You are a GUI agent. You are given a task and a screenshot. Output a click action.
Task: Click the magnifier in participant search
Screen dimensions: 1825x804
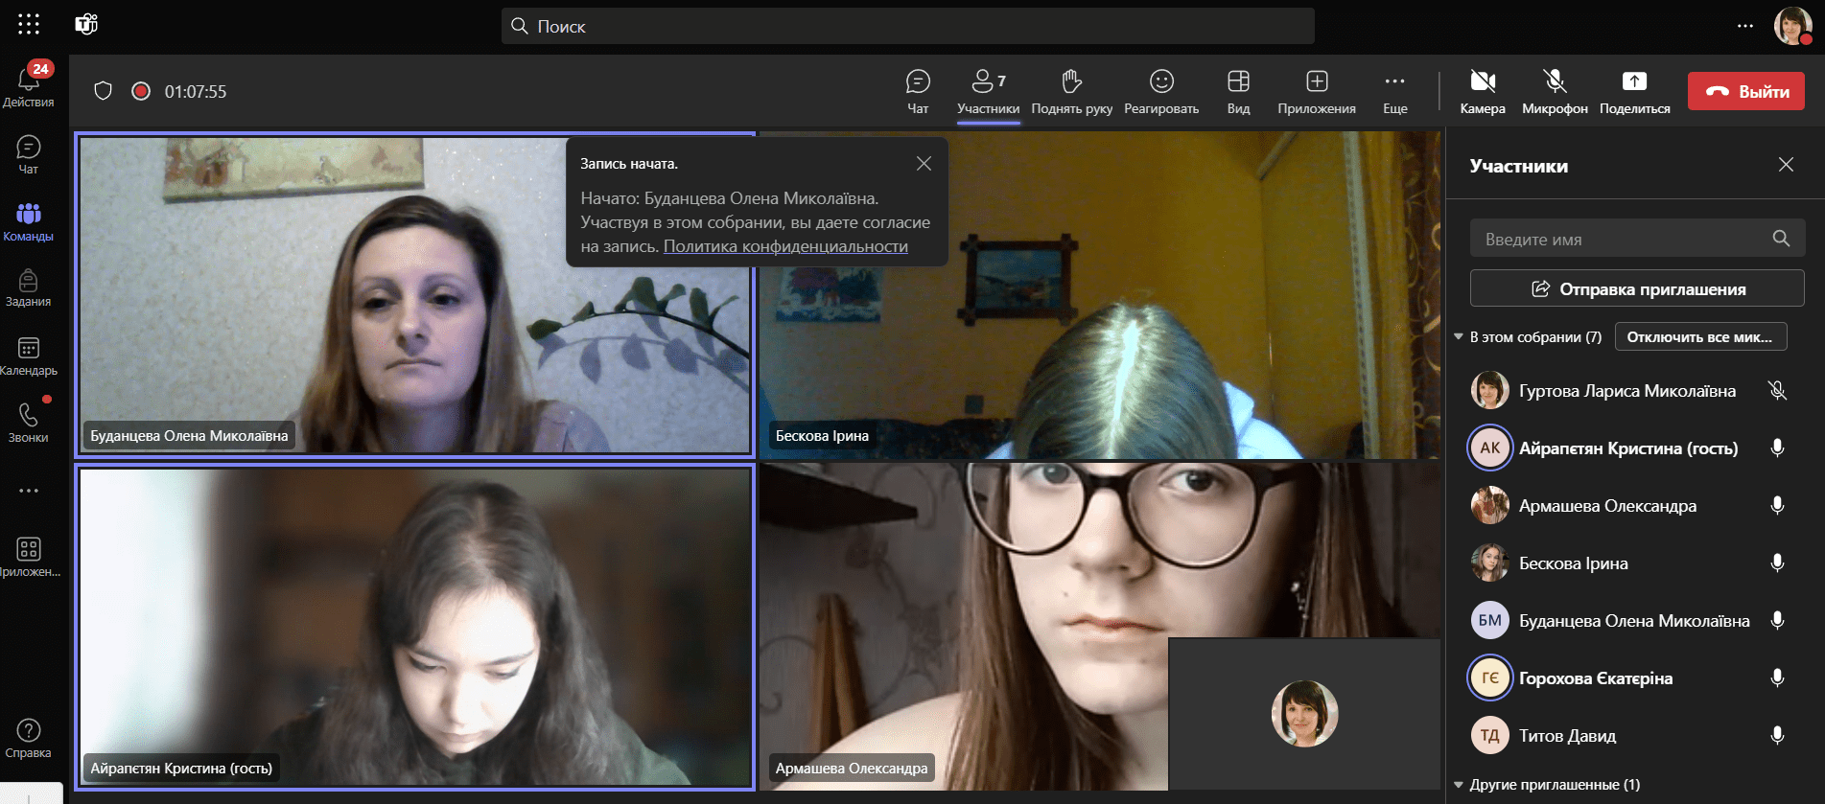pos(1781,239)
